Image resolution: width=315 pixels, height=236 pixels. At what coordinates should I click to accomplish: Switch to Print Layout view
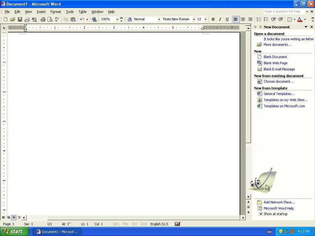[14, 217]
